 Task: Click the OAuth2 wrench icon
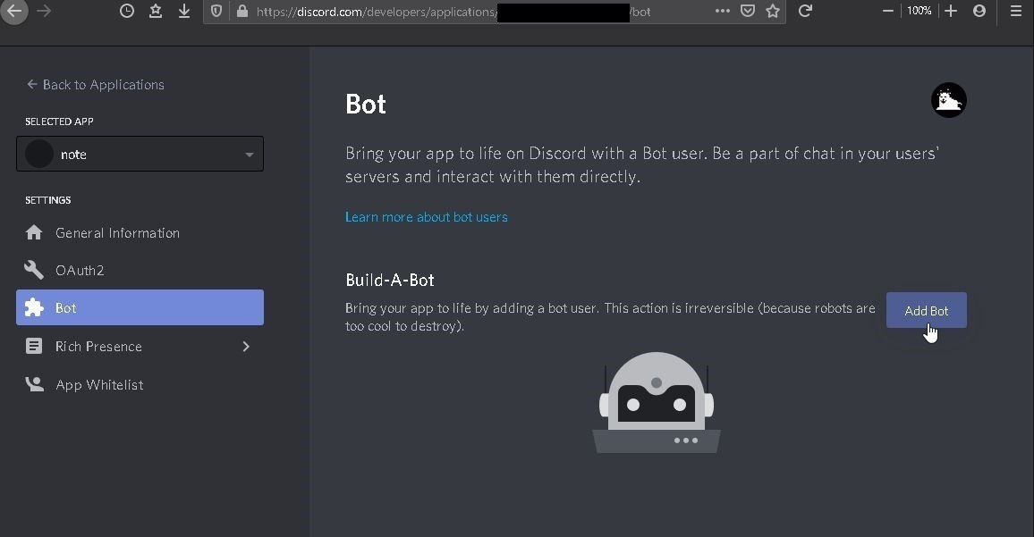pos(34,271)
